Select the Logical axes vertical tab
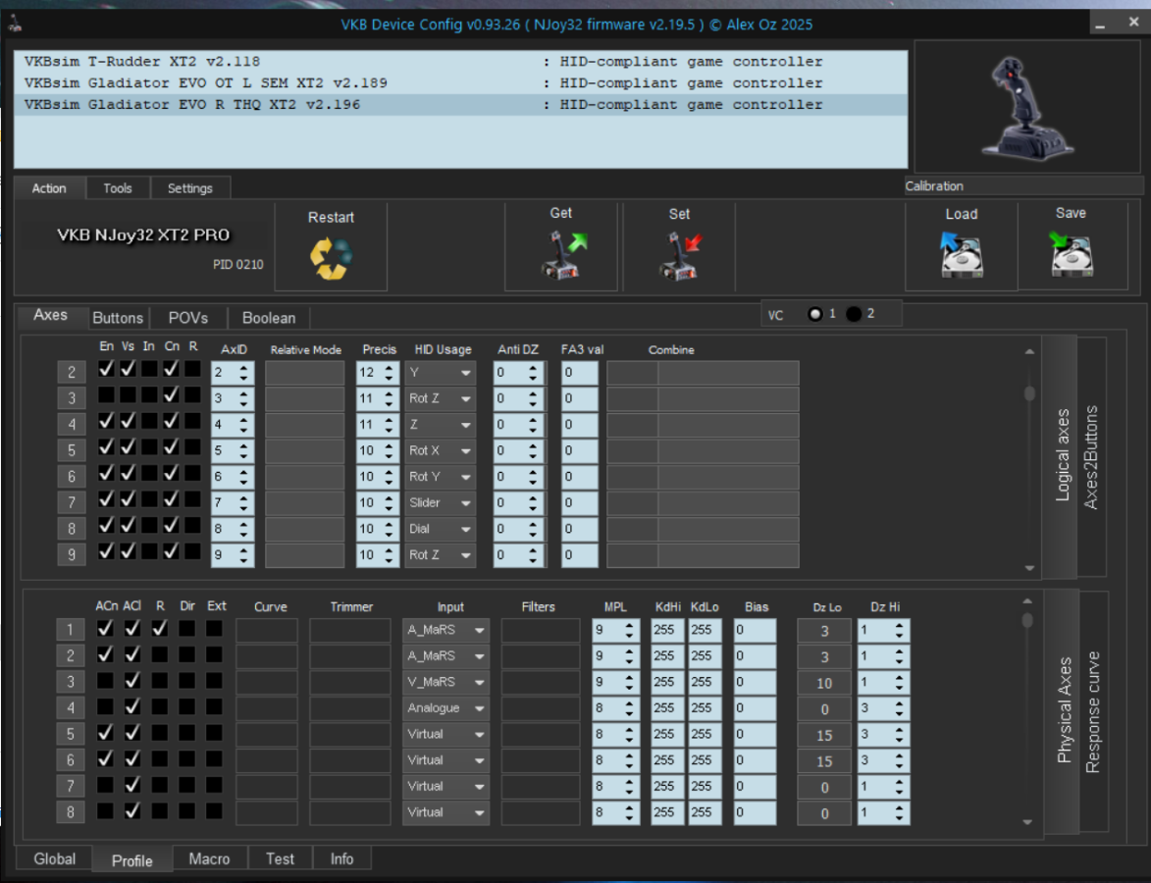 tap(1062, 455)
